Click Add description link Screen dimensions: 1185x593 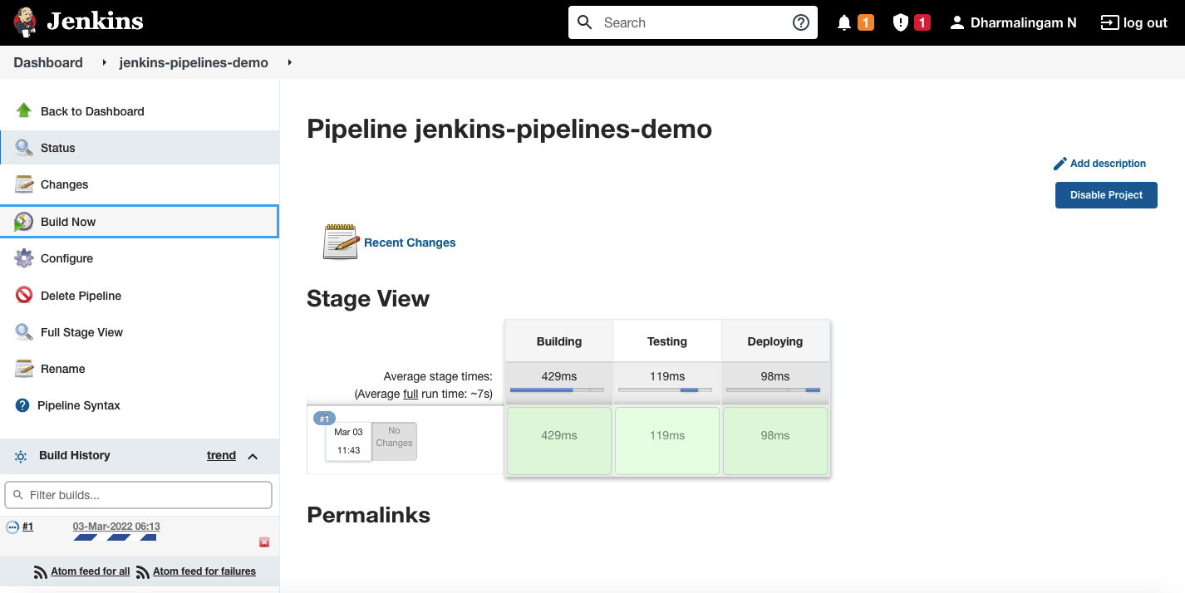click(1108, 164)
